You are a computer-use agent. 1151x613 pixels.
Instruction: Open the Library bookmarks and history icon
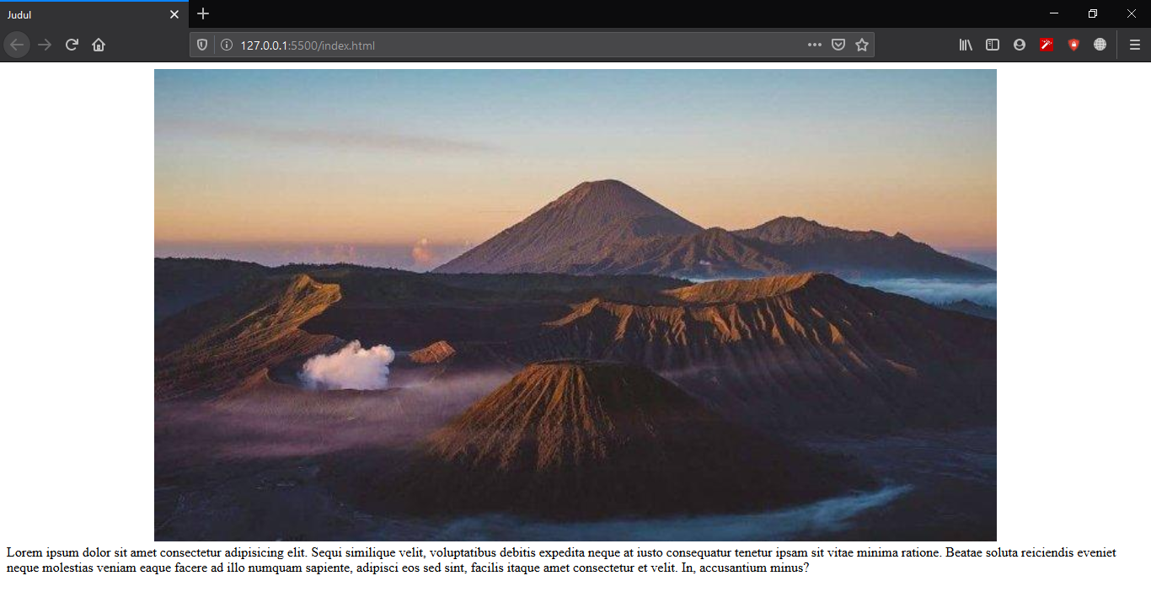tap(966, 45)
